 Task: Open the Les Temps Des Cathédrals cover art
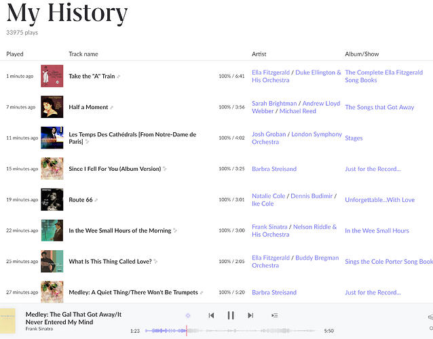click(52, 138)
